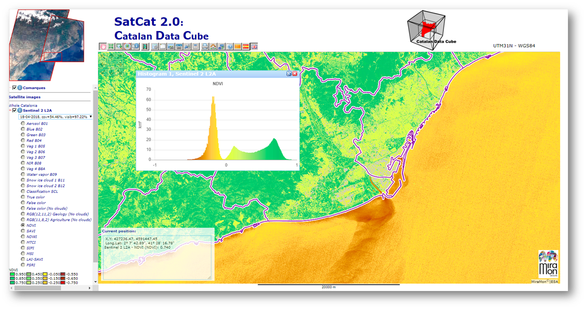Click the layer panel horizontal scrollbar
Screen dimensions: 586x309
click(x=37, y=288)
